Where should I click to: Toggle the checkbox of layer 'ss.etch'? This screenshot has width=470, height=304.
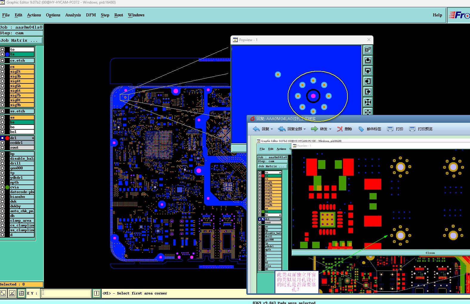click(x=2, y=111)
